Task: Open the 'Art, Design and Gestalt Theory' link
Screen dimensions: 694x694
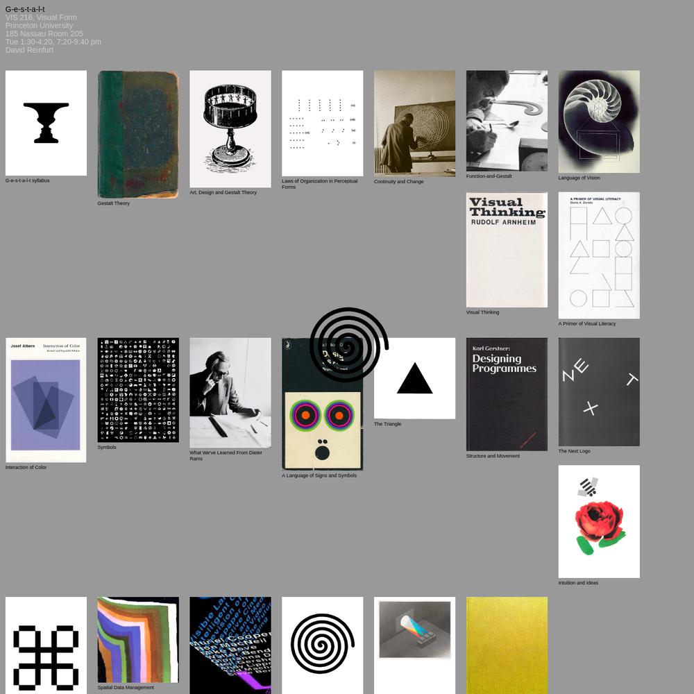Action: (223, 192)
